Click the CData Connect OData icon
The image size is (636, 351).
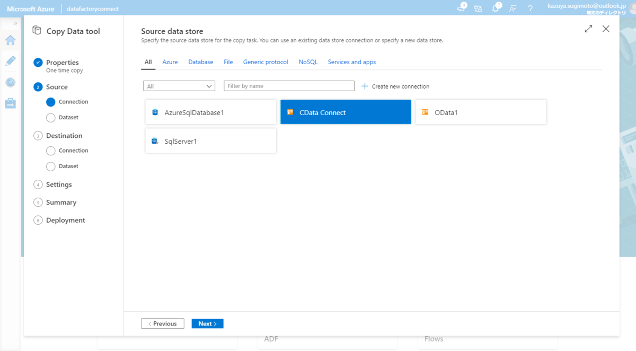click(290, 112)
